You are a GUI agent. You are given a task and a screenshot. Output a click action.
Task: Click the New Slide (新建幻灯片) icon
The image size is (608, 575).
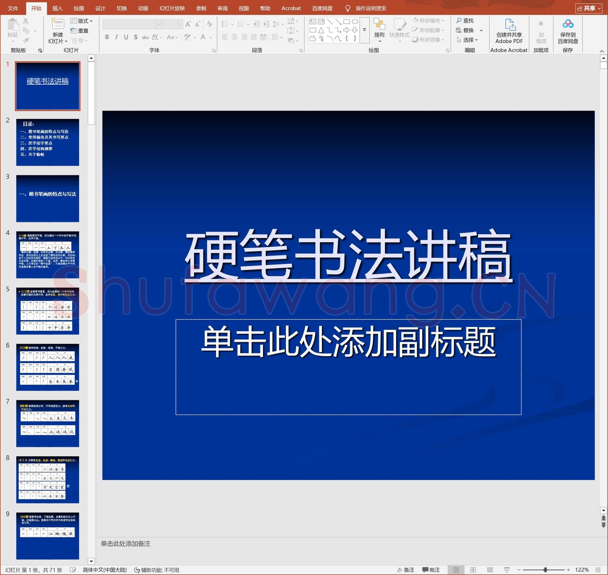click(x=58, y=24)
